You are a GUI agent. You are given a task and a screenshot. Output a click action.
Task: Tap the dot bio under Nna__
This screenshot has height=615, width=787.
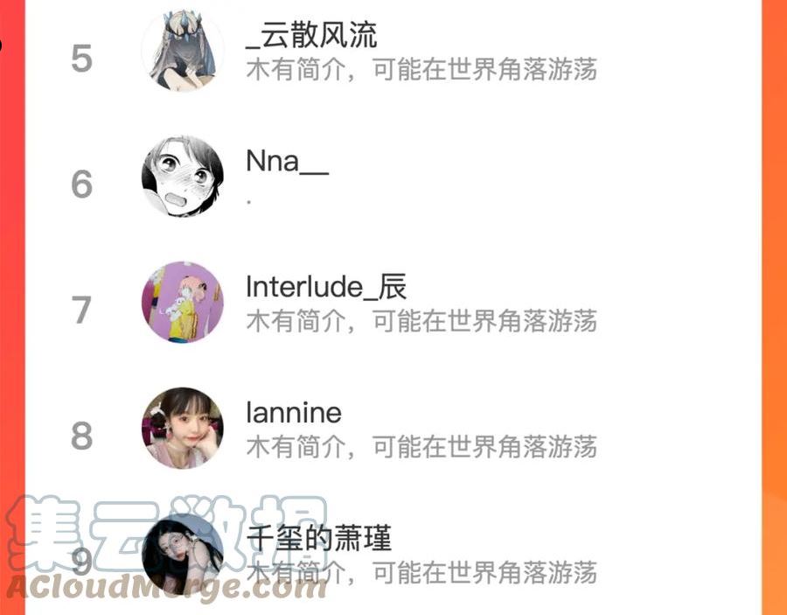coord(249,201)
